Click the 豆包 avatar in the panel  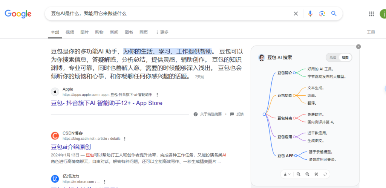pos(262,58)
